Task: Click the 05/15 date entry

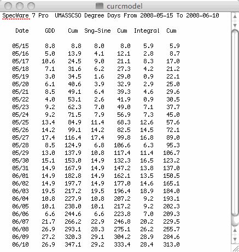Action: pyautogui.click(x=20, y=46)
